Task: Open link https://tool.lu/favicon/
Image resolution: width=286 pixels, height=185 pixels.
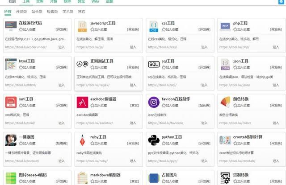Action: (166, 123)
